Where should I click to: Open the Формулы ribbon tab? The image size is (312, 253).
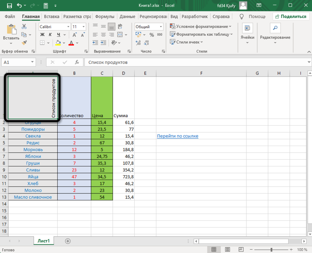point(105,17)
